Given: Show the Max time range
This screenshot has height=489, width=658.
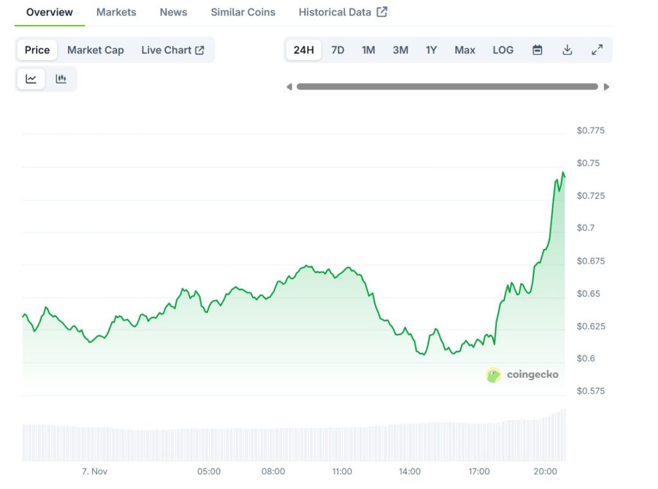Looking at the screenshot, I should pyautogui.click(x=464, y=50).
